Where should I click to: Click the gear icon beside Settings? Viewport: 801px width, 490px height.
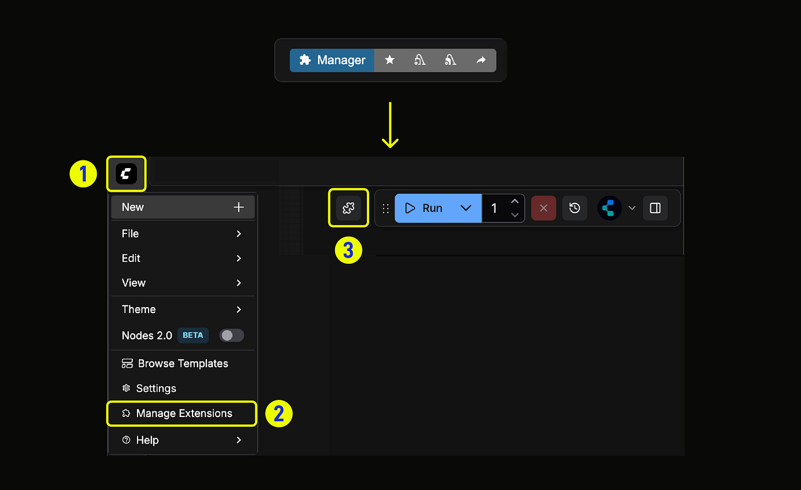pyautogui.click(x=126, y=388)
